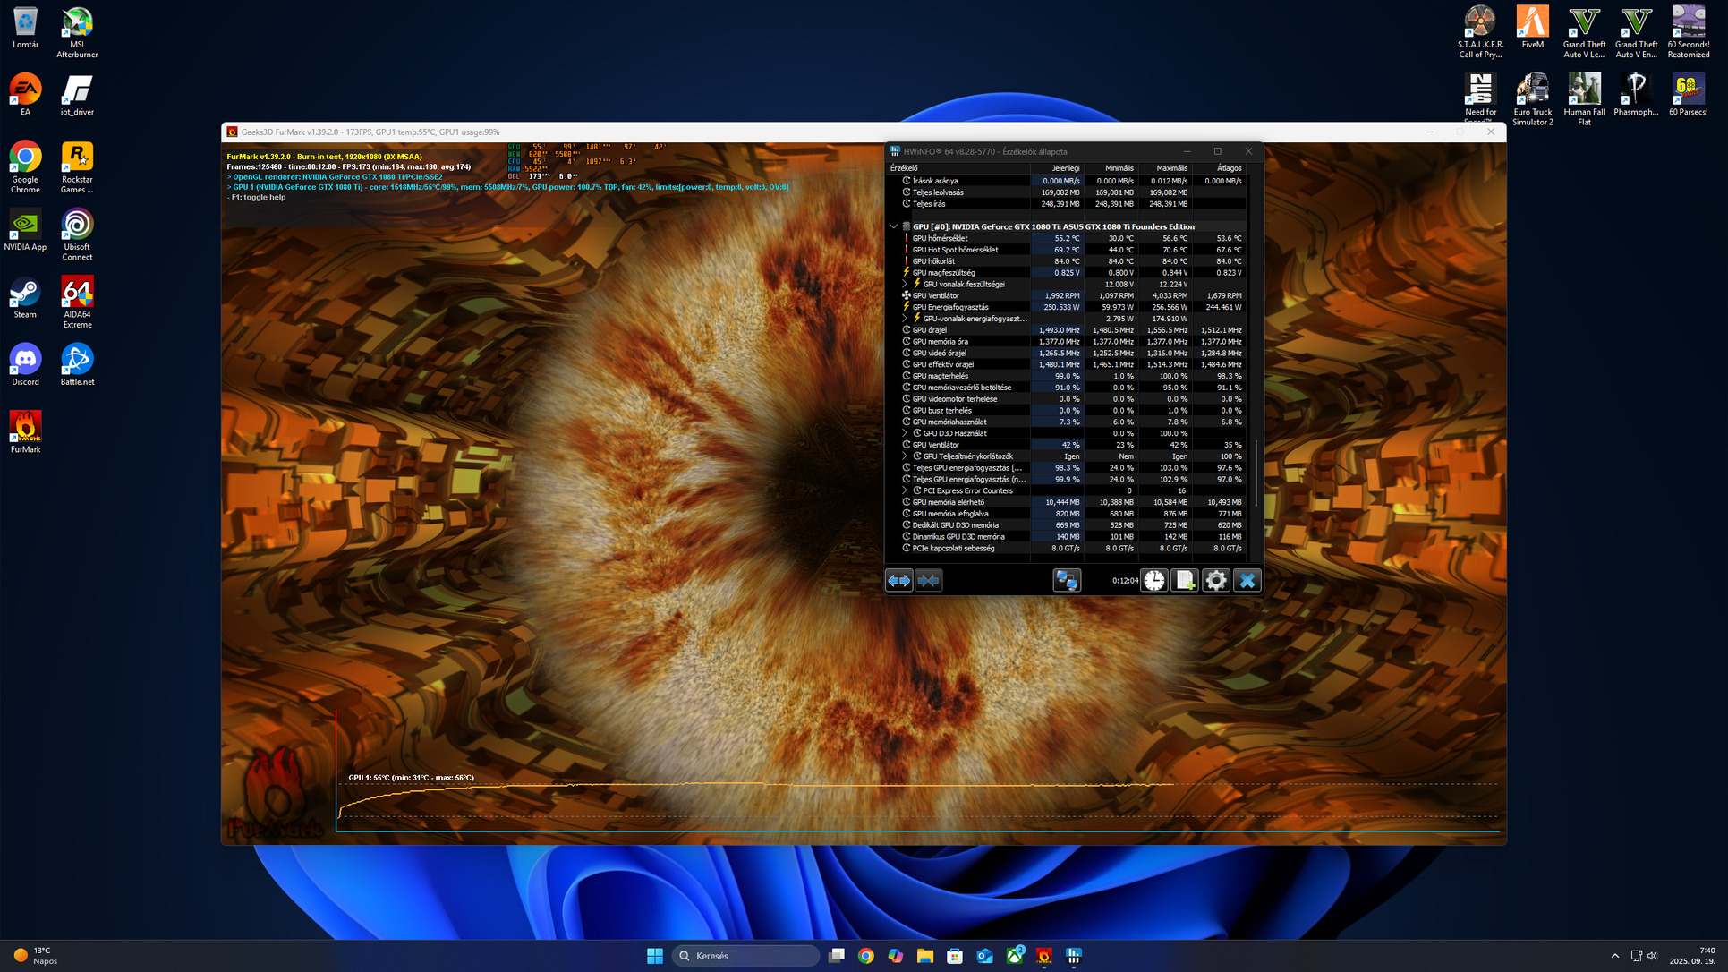Screen dimensions: 1728x972
Task: Click HWiNFO sensor list vertical scrollbar
Action: 1255,474
